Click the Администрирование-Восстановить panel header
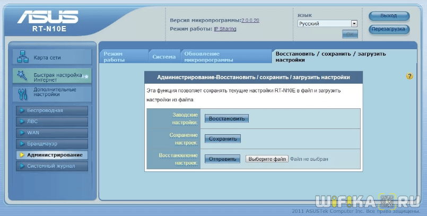427x216 pixels. pyautogui.click(x=254, y=77)
